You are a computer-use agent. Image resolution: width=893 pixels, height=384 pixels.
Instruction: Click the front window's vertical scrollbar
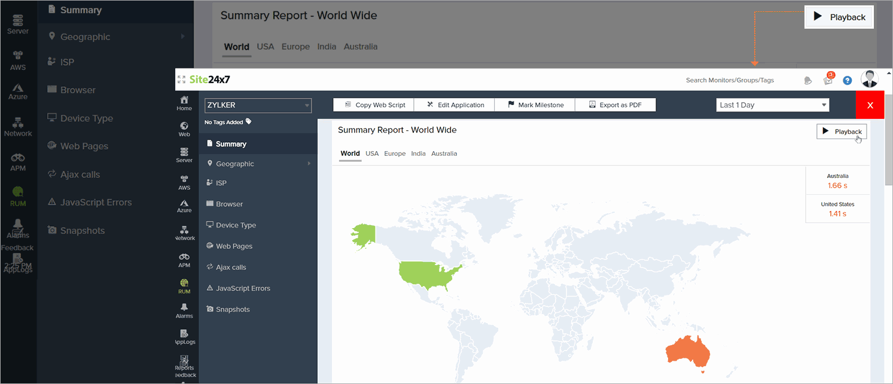(888, 140)
